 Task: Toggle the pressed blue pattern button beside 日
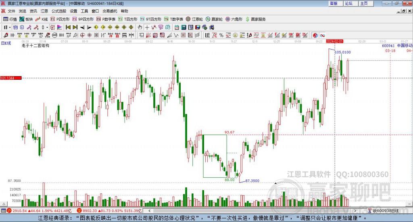(16, 27)
